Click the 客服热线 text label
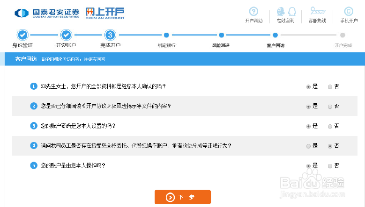 coord(317,21)
